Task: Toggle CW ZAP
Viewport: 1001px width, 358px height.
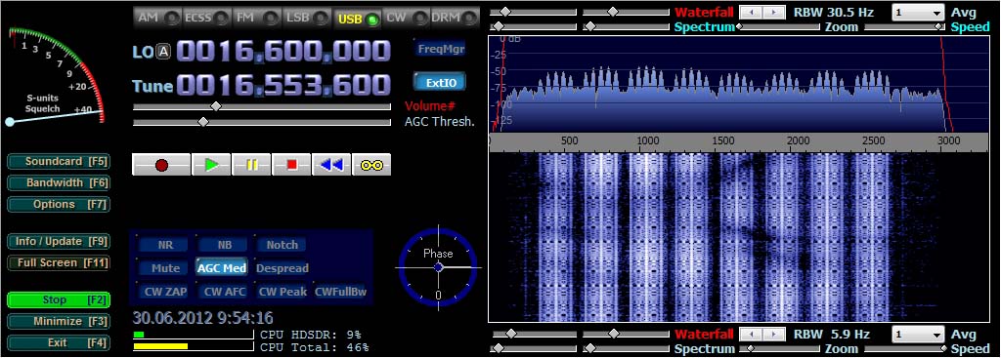Action: click(x=163, y=292)
